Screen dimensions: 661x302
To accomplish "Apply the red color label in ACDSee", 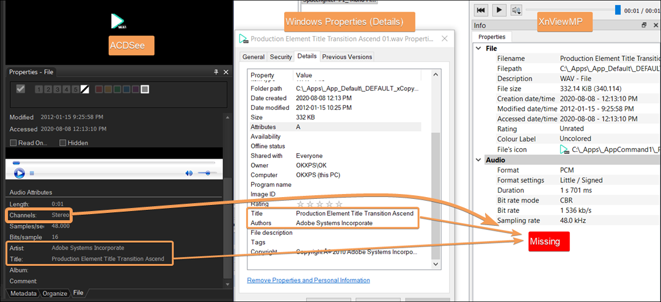I will [x=99, y=89].
